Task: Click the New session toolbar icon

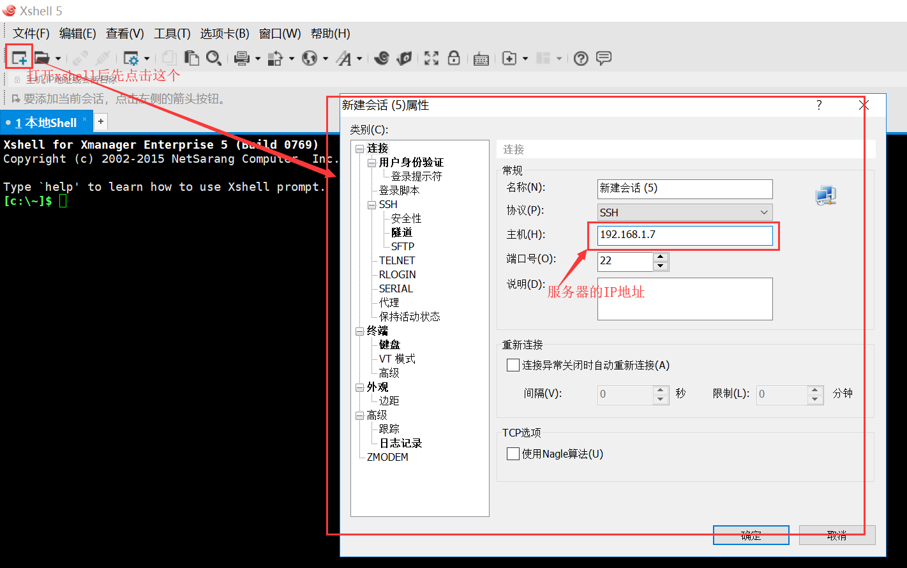Action: point(19,58)
